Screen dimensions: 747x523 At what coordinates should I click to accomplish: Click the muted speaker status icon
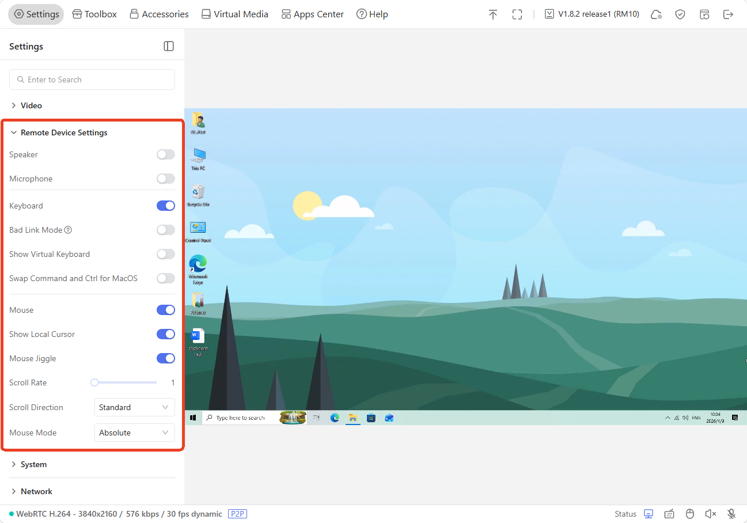pyautogui.click(x=711, y=514)
